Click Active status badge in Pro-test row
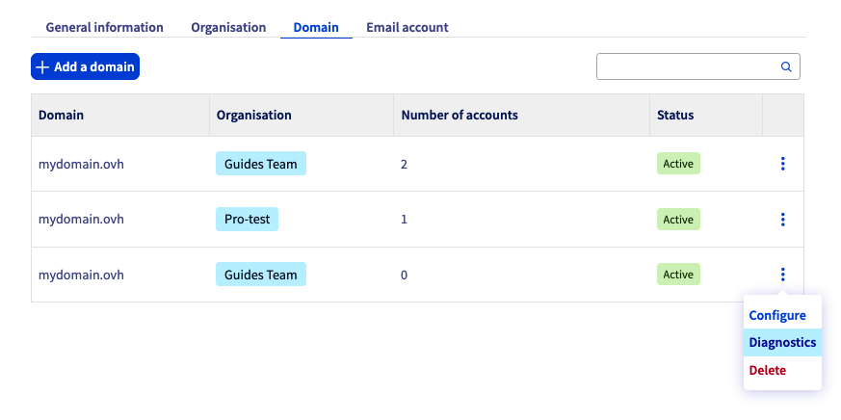This screenshot has height=420, width=841. (x=678, y=220)
